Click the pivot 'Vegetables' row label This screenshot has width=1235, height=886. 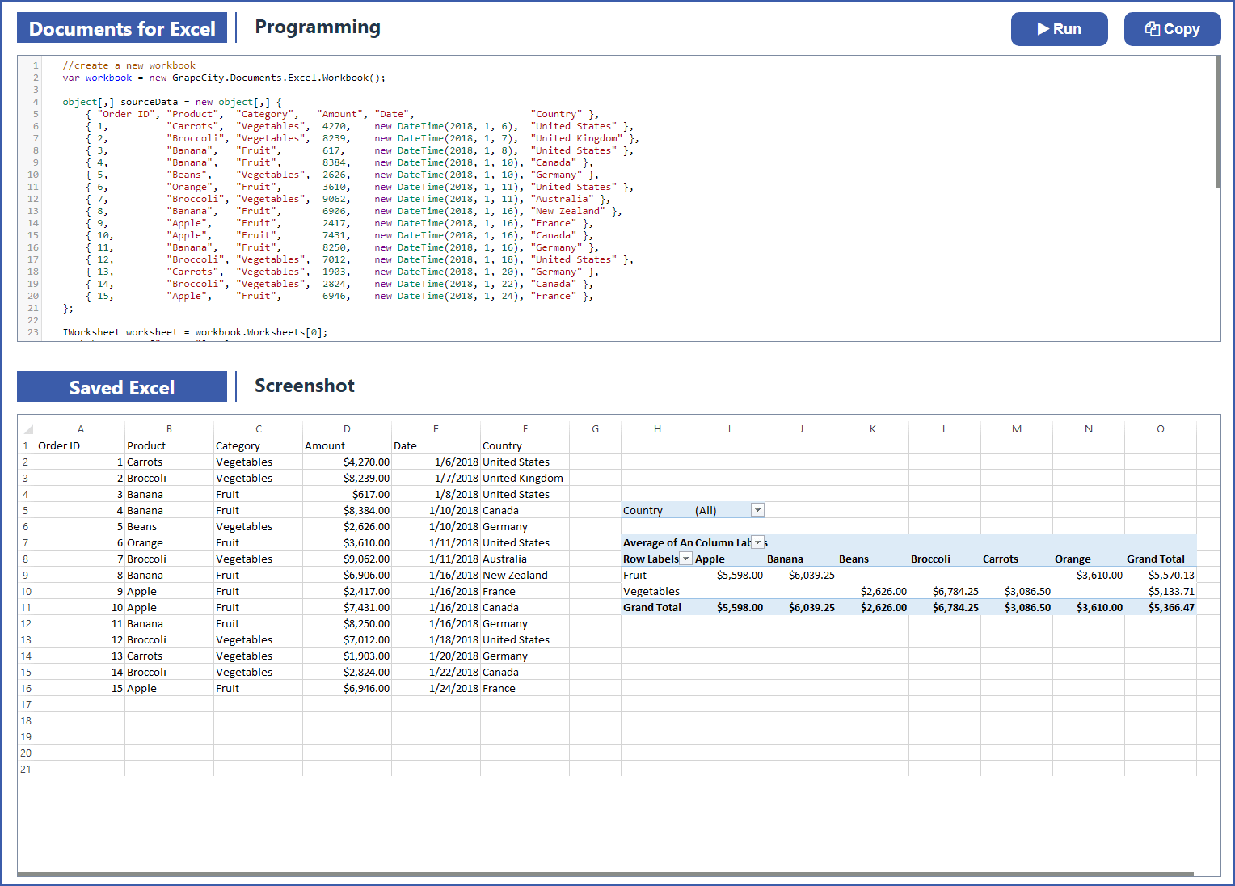pyautogui.click(x=657, y=591)
